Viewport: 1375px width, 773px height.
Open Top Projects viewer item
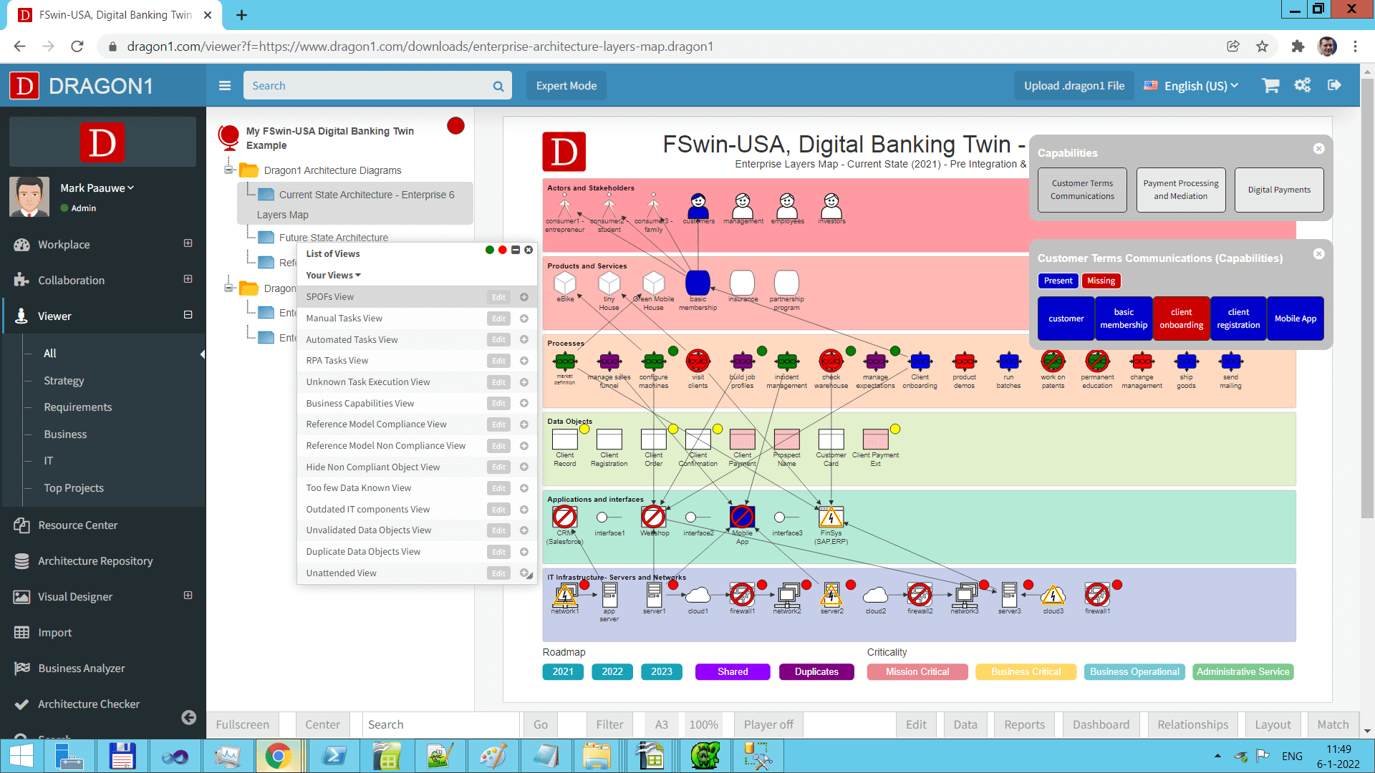click(74, 488)
